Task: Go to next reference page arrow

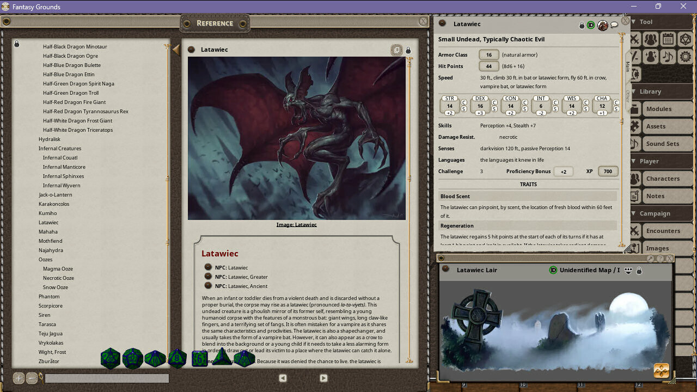Action: (x=323, y=378)
